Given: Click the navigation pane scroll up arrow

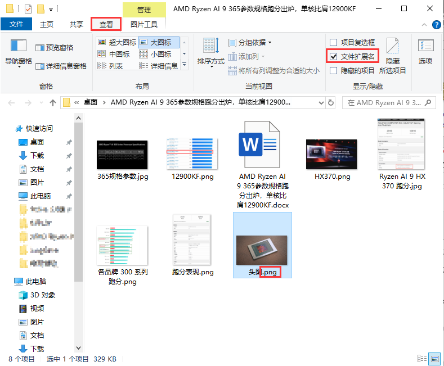Looking at the screenshot, I should pos(78,118).
